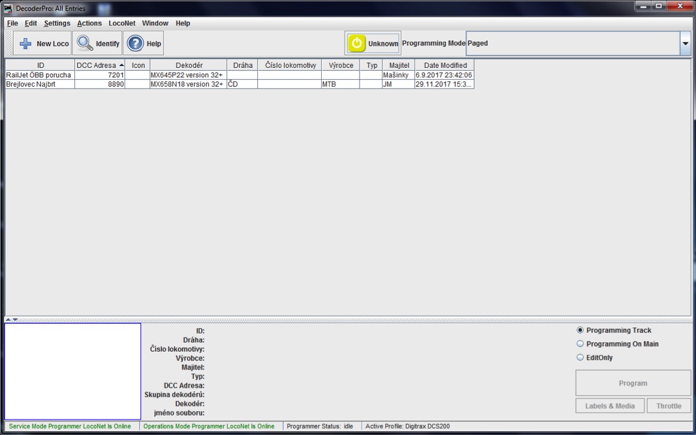Select the EditOnly radio button
Image resolution: width=696 pixels, height=435 pixels.
coord(580,358)
